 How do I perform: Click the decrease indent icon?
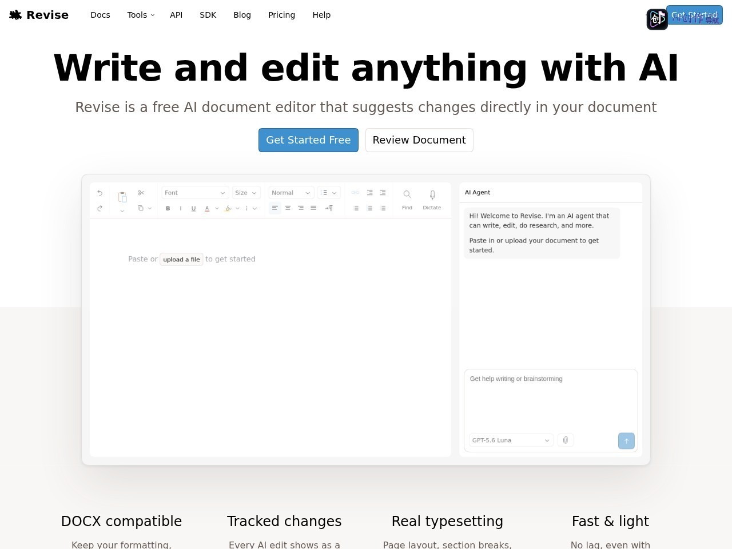[369, 193]
